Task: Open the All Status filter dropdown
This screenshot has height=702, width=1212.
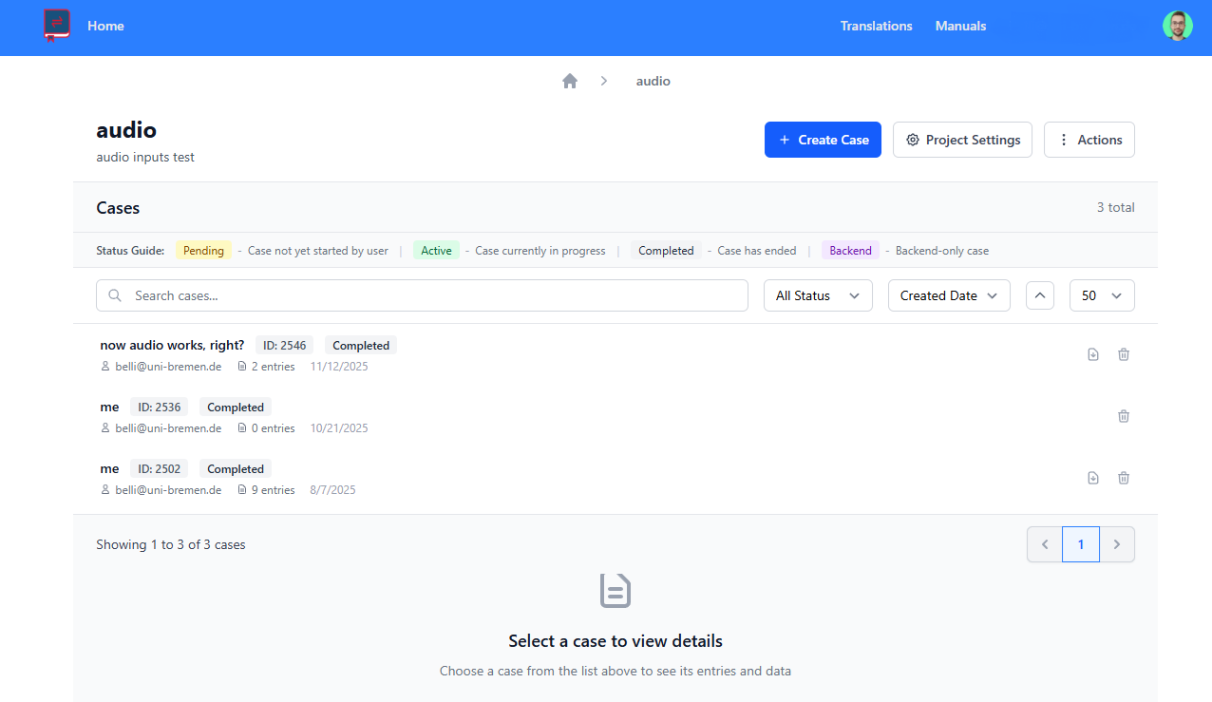Action: 818,295
